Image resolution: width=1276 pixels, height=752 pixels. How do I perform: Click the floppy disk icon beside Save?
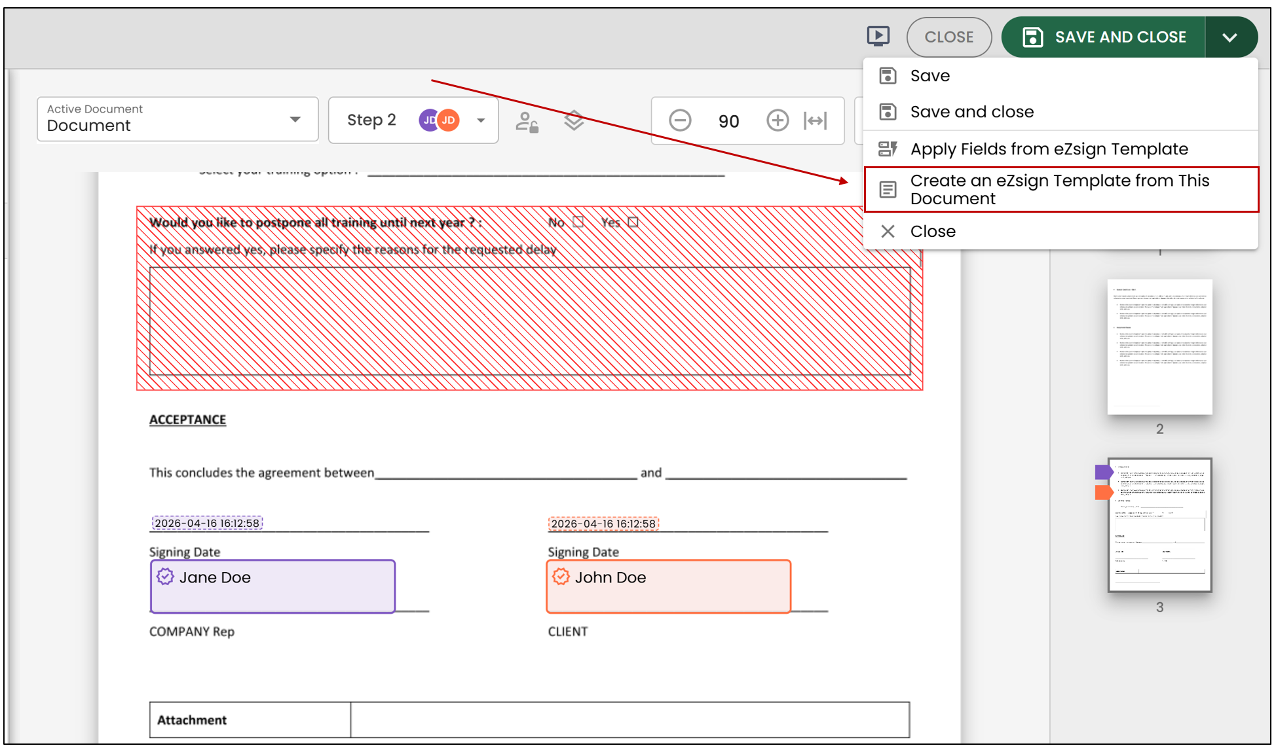(888, 76)
